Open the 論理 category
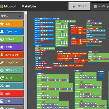The image size is (109, 109). (x=12, y=86)
